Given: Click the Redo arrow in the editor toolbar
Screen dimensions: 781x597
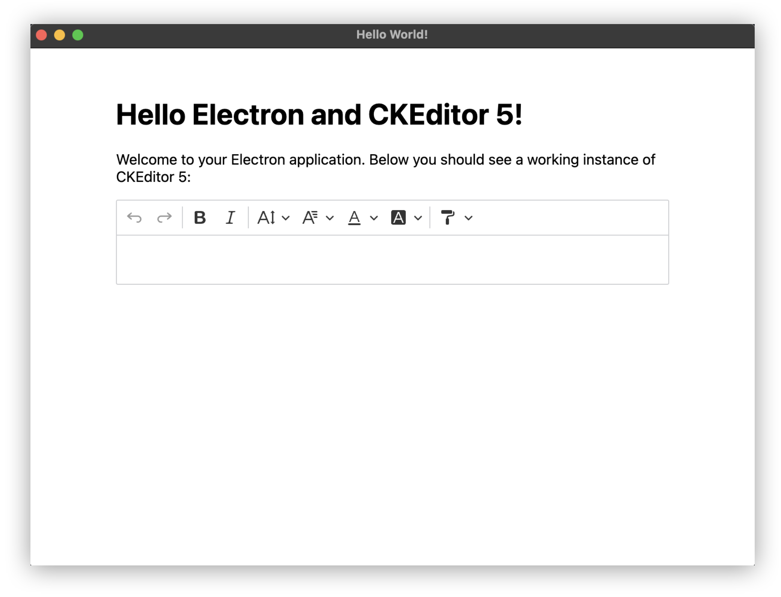Looking at the screenshot, I should pyautogui.click(x=164, y=217).
